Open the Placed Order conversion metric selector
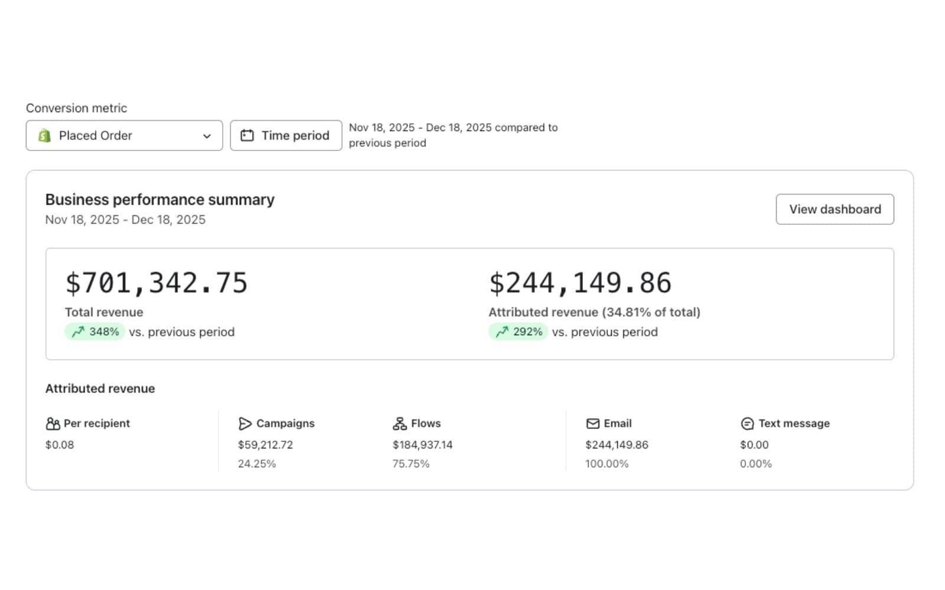This screenshot has height=590, width=945. tap(124, 136)
